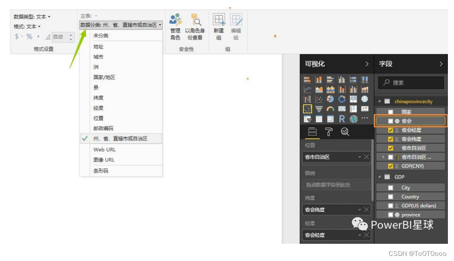
Task: Check the 国家 field checkbox
Action: coord(391,112)
